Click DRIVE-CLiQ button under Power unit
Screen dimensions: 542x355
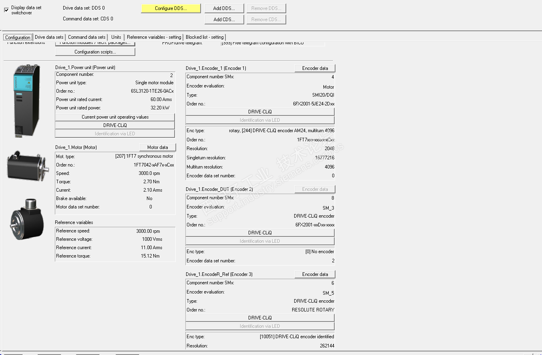(x=115, y=125)
